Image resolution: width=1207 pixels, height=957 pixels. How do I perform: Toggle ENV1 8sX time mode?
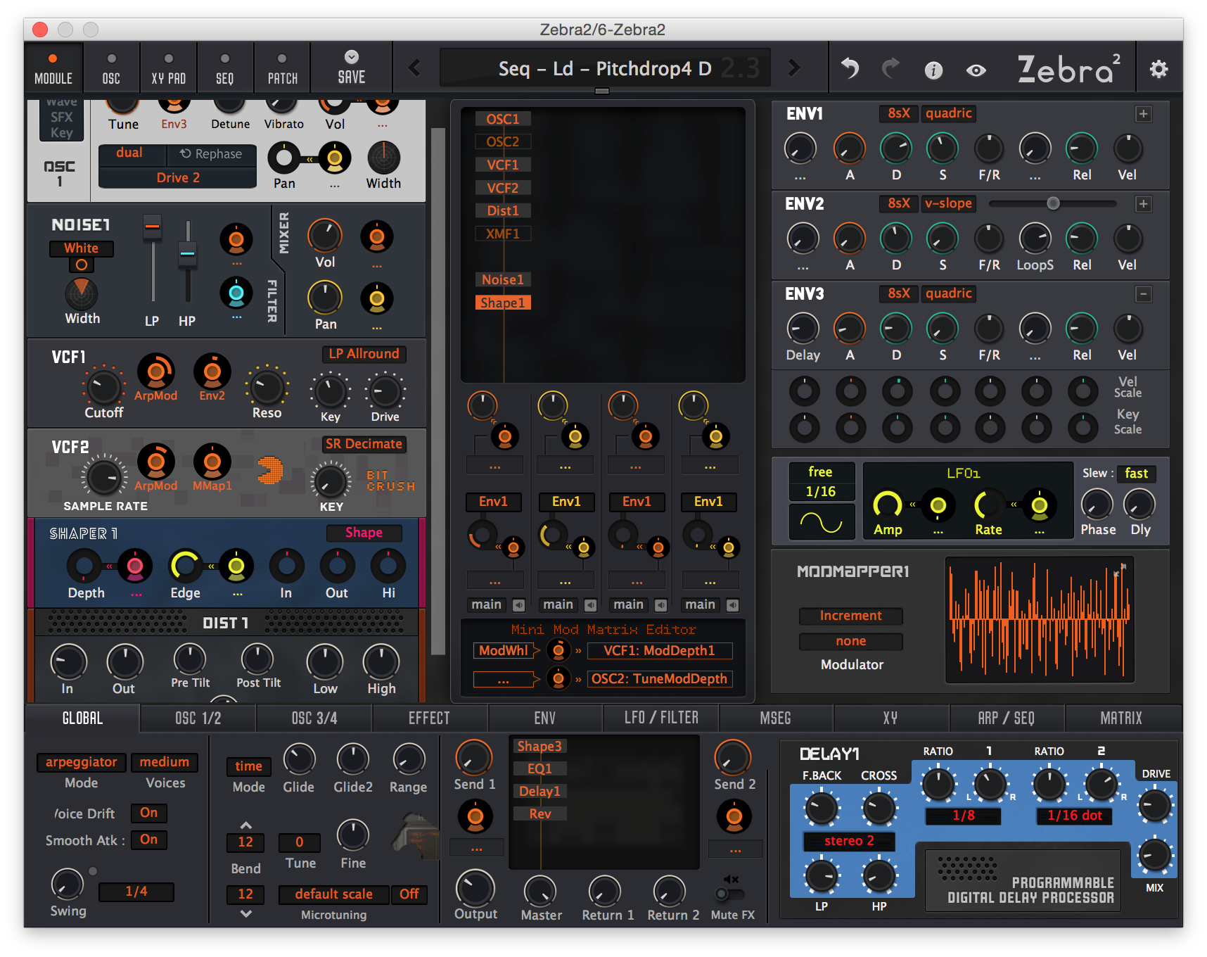click(x=898, y=113)
